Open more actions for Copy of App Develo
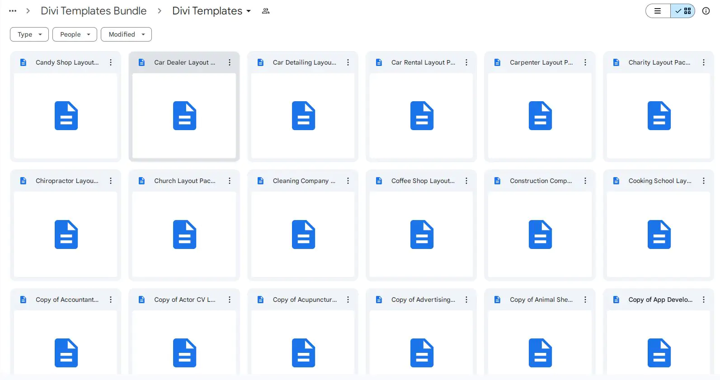720x380 pixels. [x=704, y=300]
